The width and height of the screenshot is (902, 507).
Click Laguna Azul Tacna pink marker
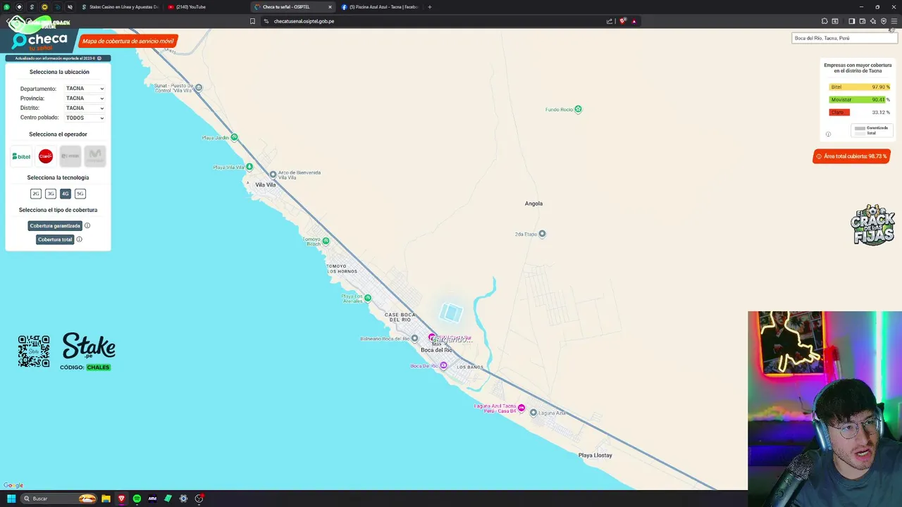521,408
